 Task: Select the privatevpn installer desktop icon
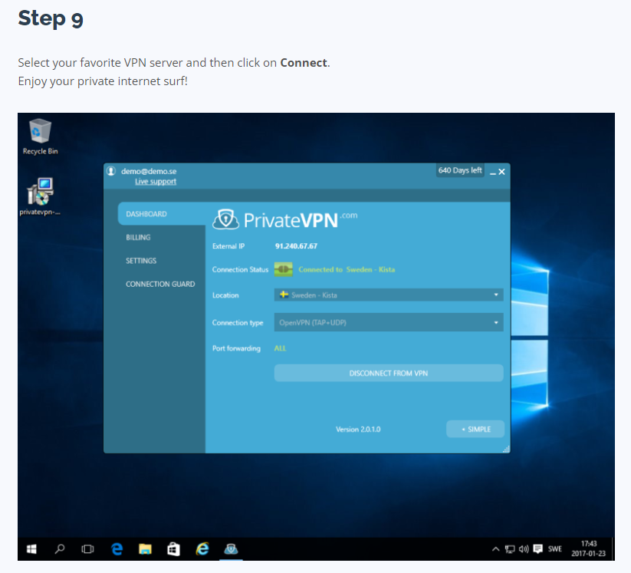(x=40, y=196)
